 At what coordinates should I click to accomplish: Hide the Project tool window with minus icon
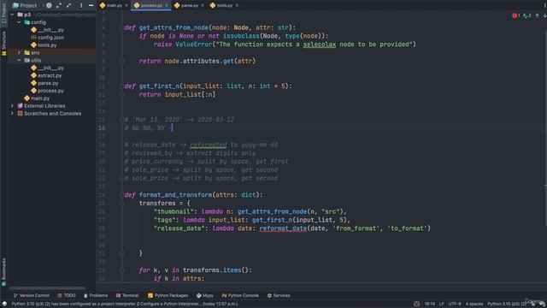[91, 5]
